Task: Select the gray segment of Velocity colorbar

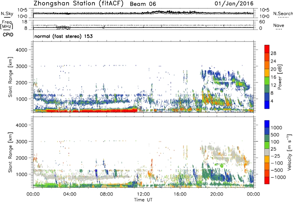Action: coord(267,152)
